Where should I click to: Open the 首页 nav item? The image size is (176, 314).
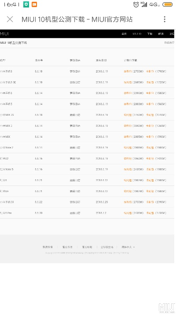point(124,34)
